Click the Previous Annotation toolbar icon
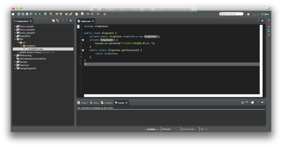 [x=82, y=14]
